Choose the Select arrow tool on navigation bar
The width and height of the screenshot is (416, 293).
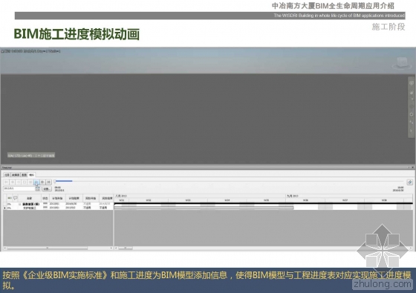point(412,131)
